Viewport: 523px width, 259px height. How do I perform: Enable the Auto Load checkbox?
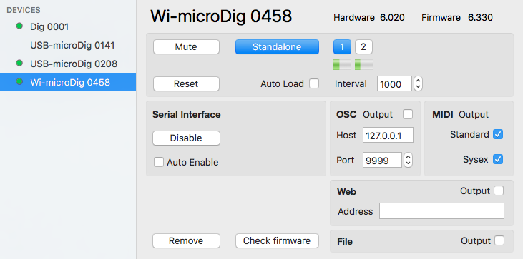pos(314,83)
